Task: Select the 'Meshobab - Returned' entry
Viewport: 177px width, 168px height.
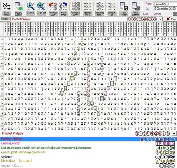Action: (x=17, y=161)
